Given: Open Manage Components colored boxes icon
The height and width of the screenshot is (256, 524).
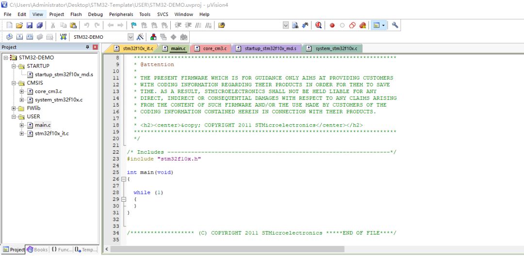Looking at the screenshot, I should (x=153, y=37).
